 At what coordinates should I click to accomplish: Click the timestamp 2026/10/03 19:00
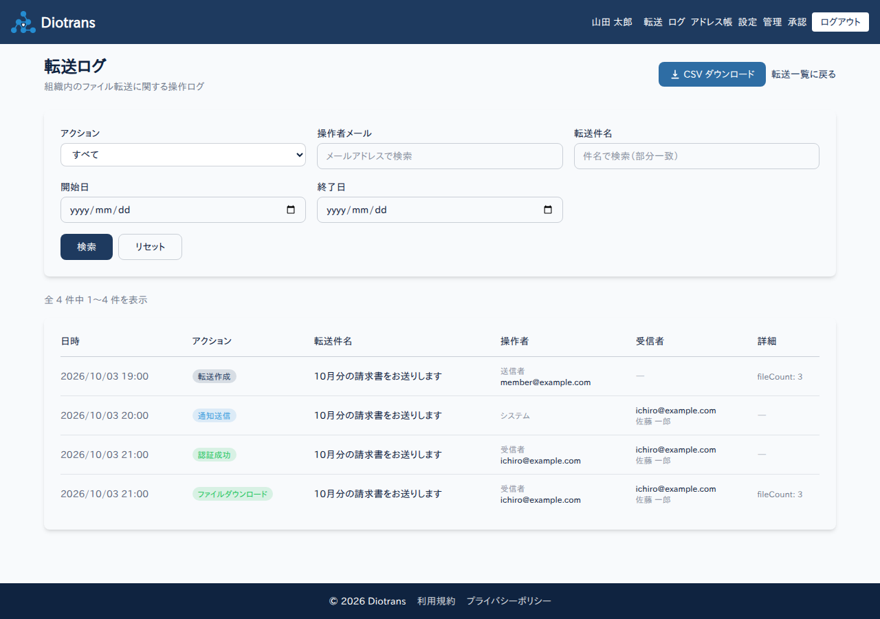104,376
